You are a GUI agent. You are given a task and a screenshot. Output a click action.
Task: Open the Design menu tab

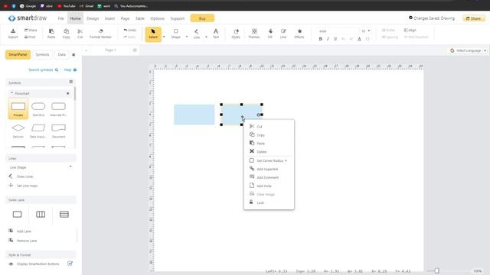pos(93,18)
